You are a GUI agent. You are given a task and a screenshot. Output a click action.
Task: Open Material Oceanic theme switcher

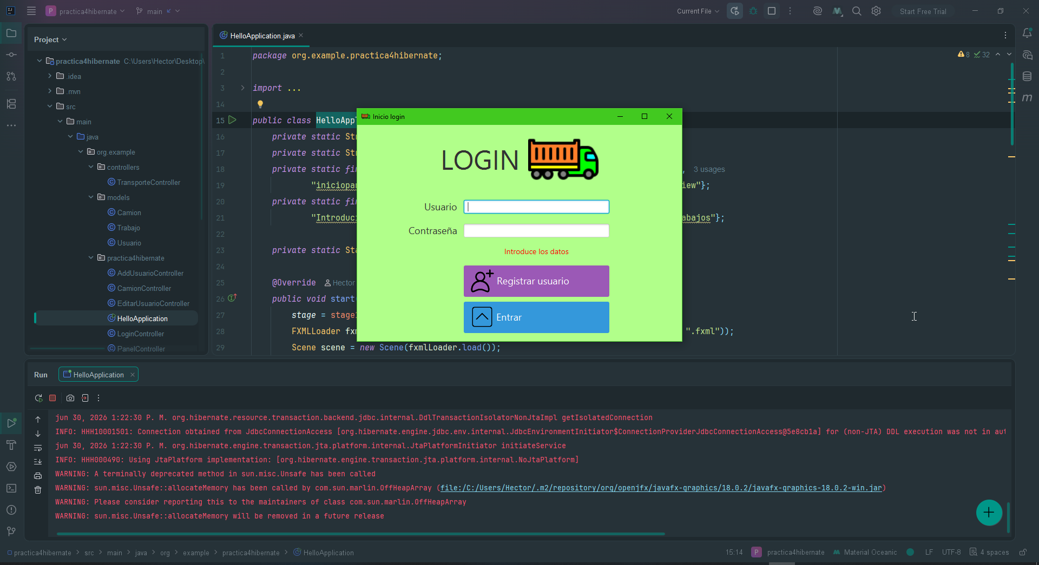click(x=865, y=552)
